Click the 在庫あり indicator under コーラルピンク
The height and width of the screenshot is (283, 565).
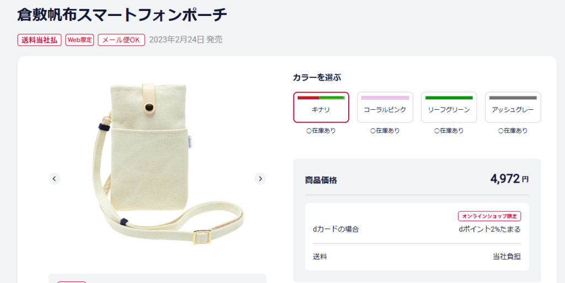coord(385,131)
